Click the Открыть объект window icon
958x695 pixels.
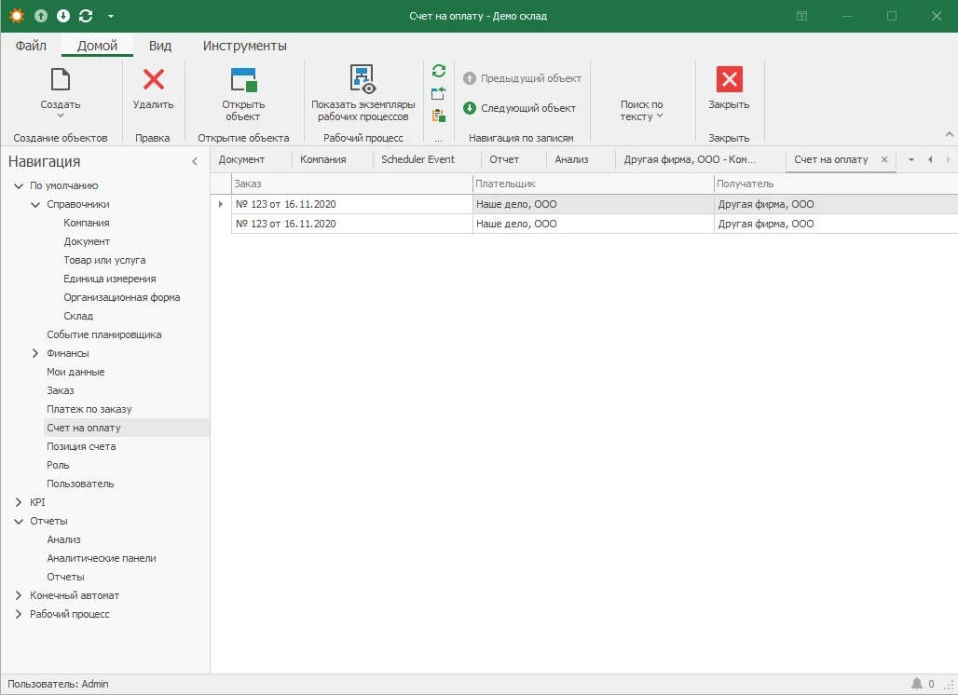coord(244,79)
